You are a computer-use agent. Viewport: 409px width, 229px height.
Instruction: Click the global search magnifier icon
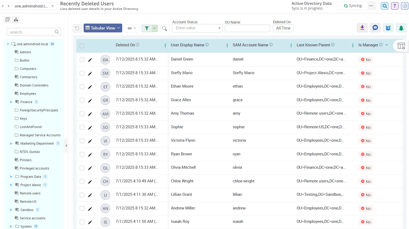384,5
